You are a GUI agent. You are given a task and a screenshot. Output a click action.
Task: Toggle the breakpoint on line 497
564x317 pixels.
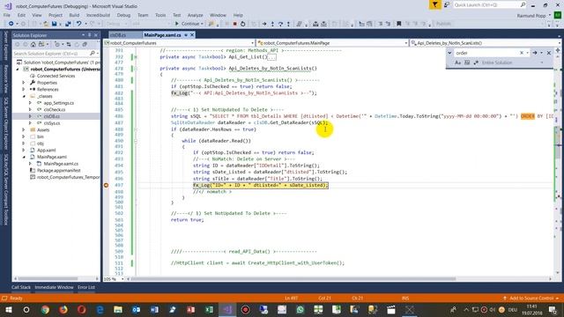106,185
